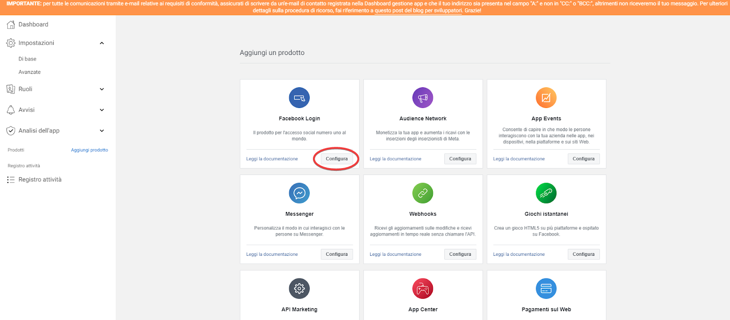Click the API Marketing gear icon
The image size is (730, 320).
[x=299, y=289]
